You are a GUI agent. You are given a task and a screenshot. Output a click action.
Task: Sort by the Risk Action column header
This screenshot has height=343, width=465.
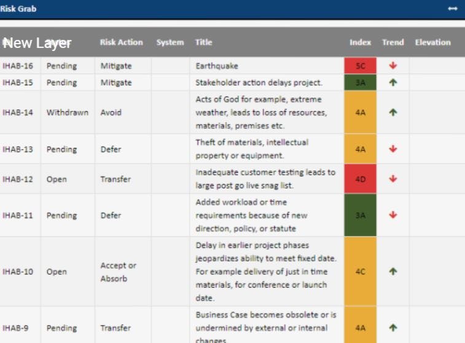[121, 42]
